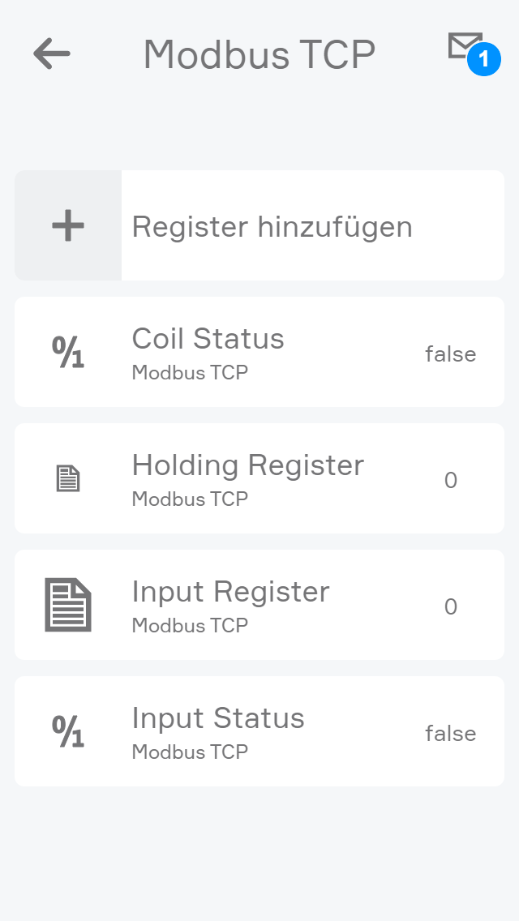
Task: Select the Input Register entry
Action: 231,592
